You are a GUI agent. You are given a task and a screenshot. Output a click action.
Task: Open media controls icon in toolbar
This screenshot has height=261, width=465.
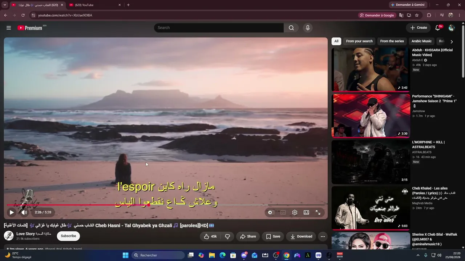tap(442, 15)
